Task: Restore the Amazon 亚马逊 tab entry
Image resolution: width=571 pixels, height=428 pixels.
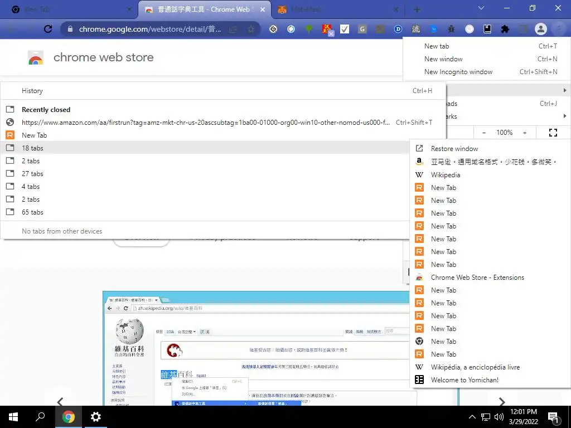Action: (490, 162)
